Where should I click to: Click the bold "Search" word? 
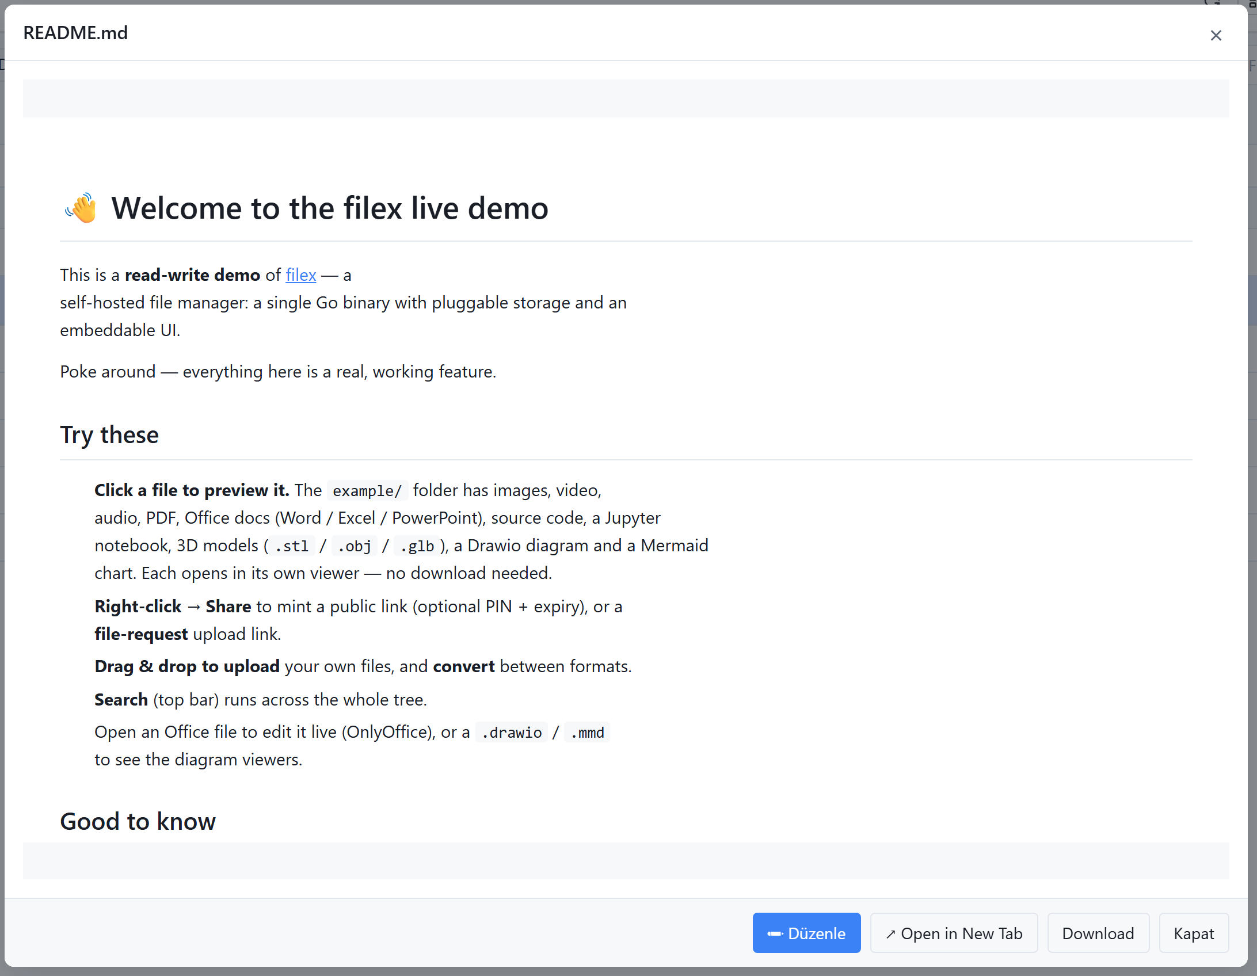[121, 700]
